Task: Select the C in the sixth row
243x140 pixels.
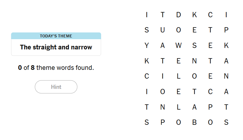Action: click(210, 92)
